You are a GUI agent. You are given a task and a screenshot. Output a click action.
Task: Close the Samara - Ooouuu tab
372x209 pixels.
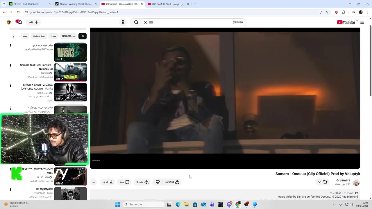tap(142, 4)
